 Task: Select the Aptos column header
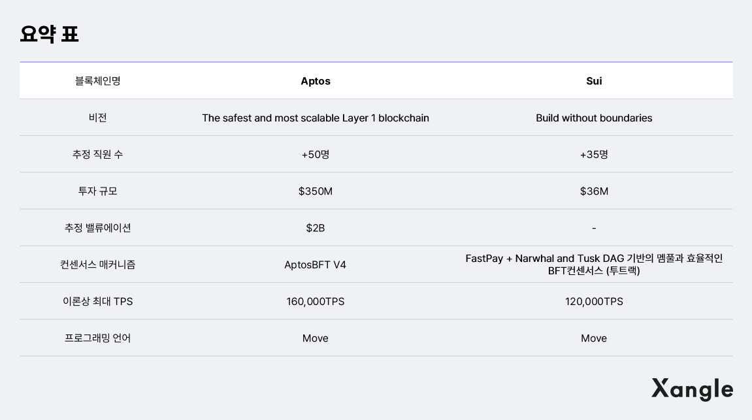coord(316,81)
